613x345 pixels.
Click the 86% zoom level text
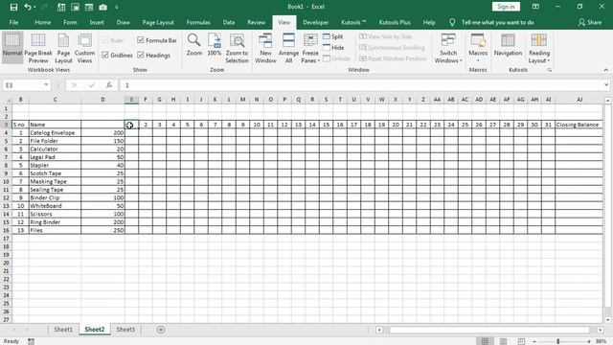point(602,341)
